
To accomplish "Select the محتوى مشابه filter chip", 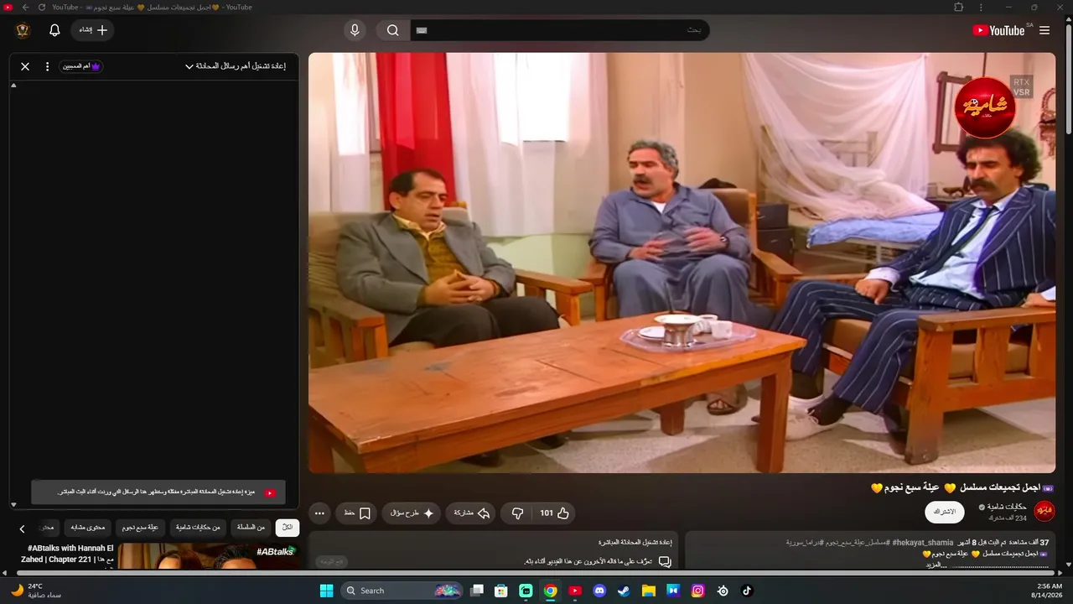I will pyautogui.click(x=88, y=528).
